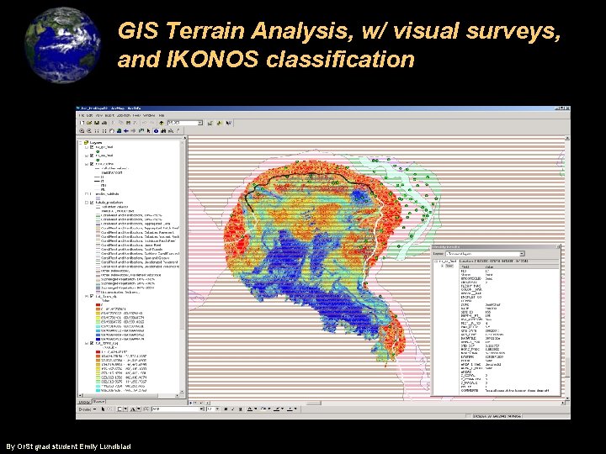Toggle checkbox of Coral Reef and Hardbottom classified layer

pos(92,203)
